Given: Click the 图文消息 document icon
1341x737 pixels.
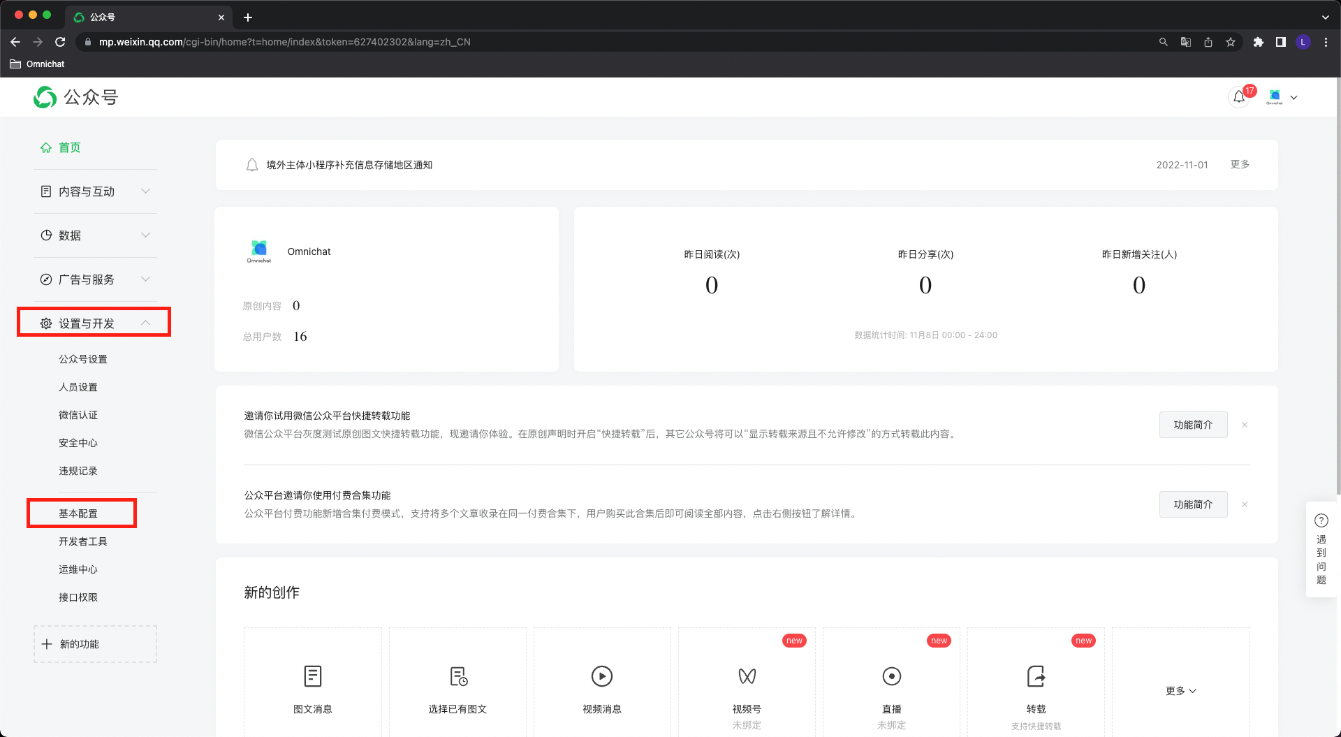Looking at the screenshot, I should [313, 676].
